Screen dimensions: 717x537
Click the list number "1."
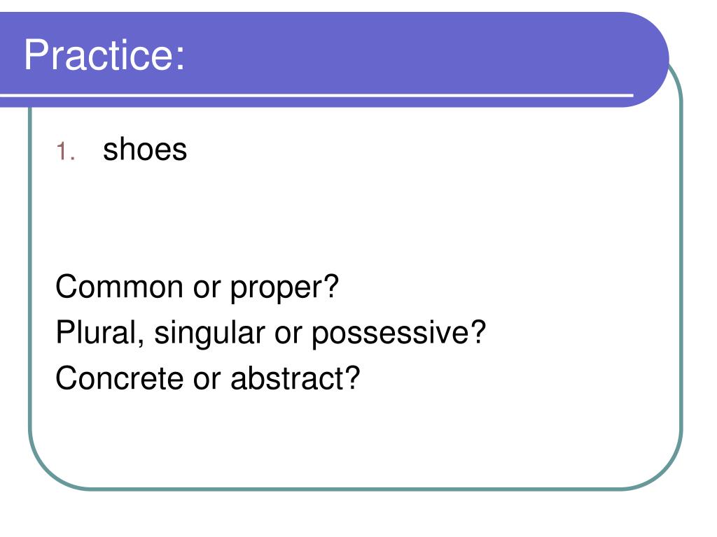[65, 151]
